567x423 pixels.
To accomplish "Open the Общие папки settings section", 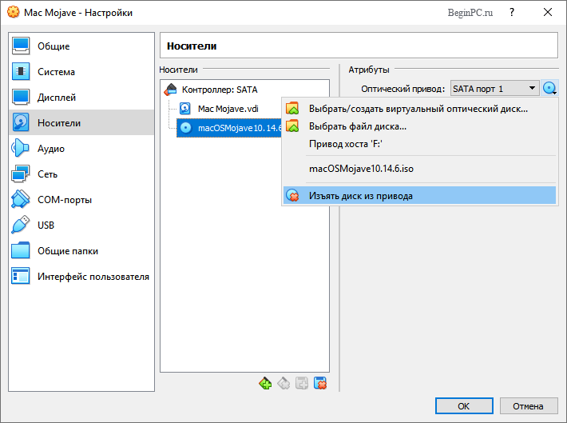I will tap(81, 251).
